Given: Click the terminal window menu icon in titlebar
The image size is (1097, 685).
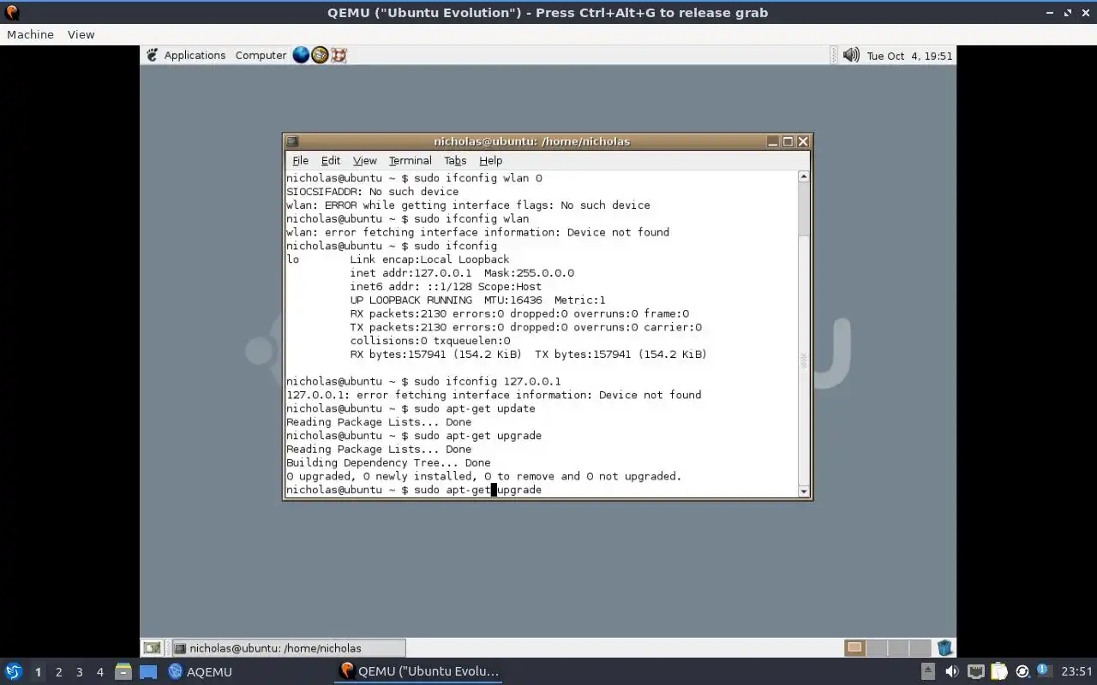Looking at the screenshot, I should (x=292, y=141).
